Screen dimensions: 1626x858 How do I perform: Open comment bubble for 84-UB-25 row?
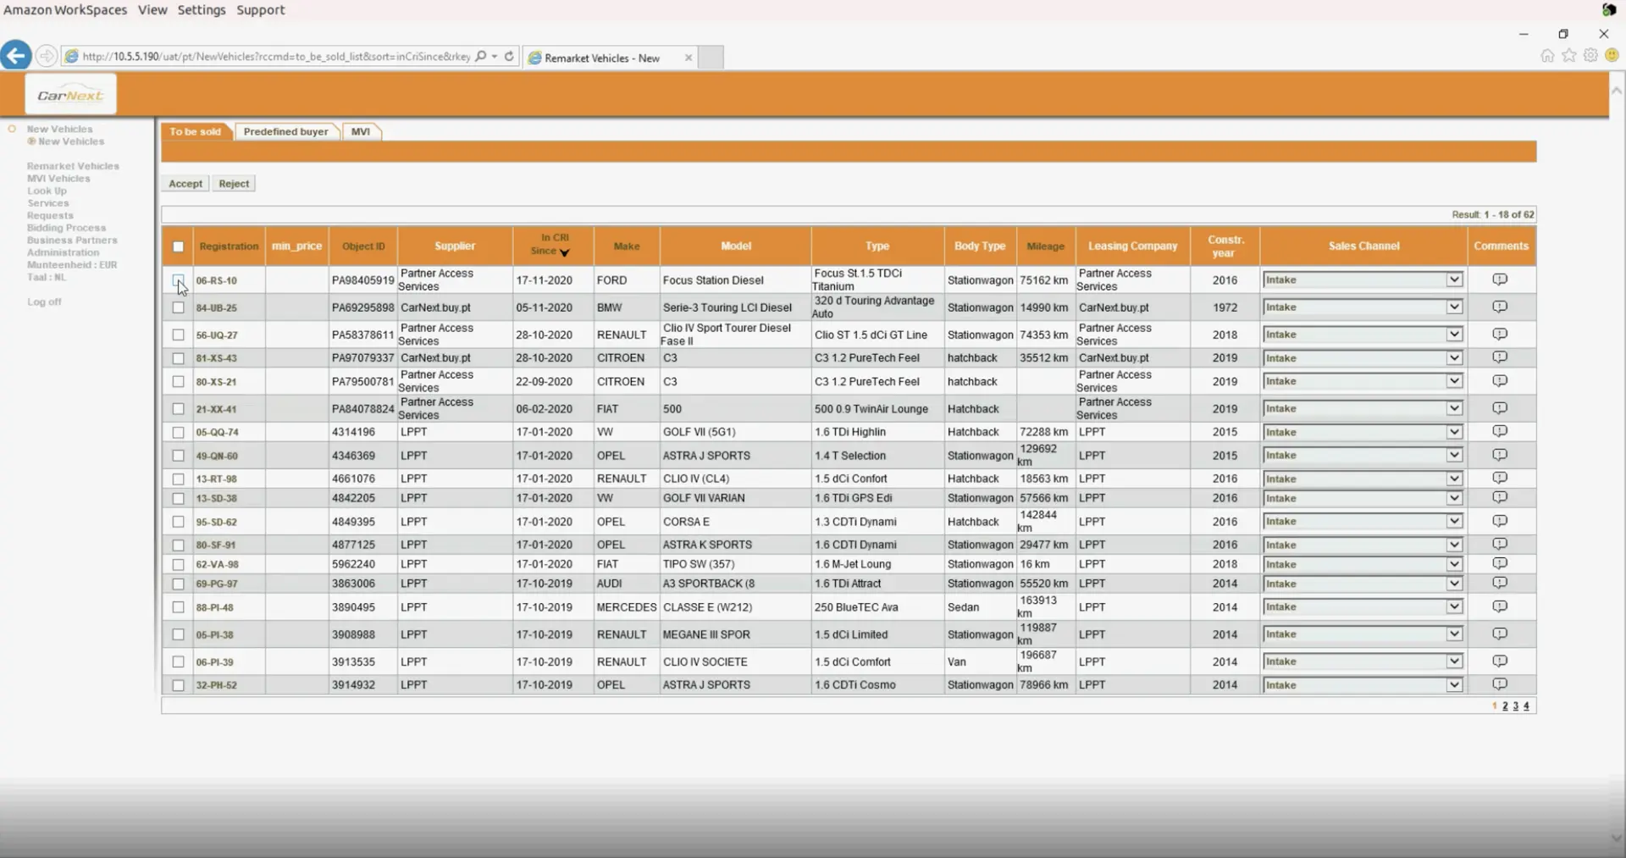pos(1500,307)
